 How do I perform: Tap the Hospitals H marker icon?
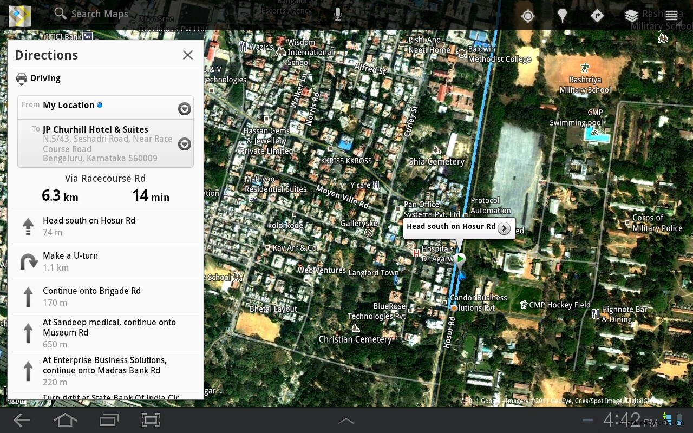[416, 253]
